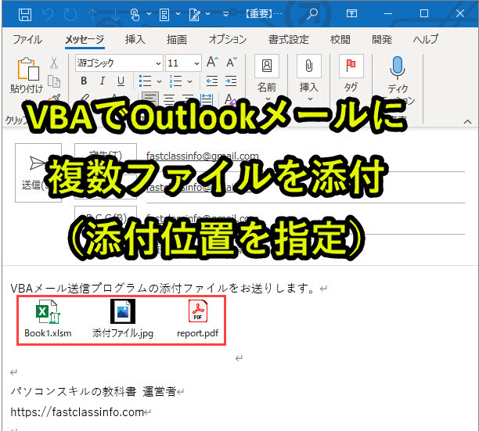Apply a numbered list
Image resolution: width=479 pixels, height=431 pixels.
[175, 81]
